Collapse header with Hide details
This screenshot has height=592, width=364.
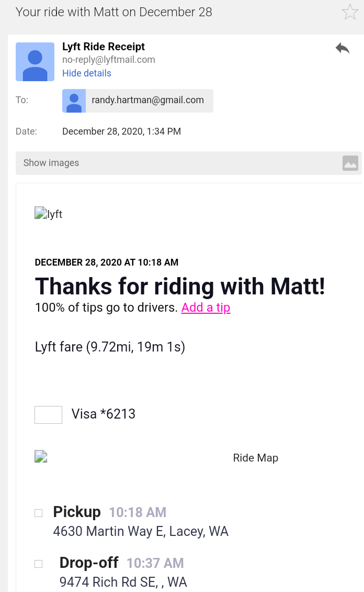87,73
